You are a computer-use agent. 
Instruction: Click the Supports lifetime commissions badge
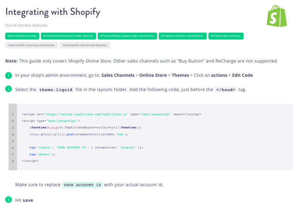[x=183, y=36]
